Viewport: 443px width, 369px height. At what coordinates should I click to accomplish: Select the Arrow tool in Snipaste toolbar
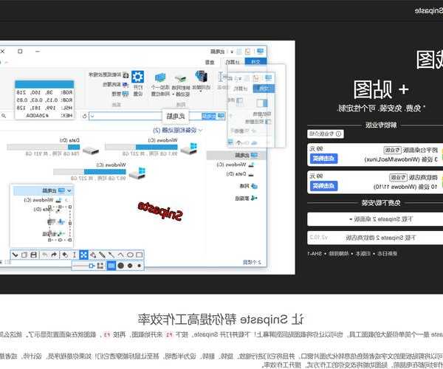(111, 255)
